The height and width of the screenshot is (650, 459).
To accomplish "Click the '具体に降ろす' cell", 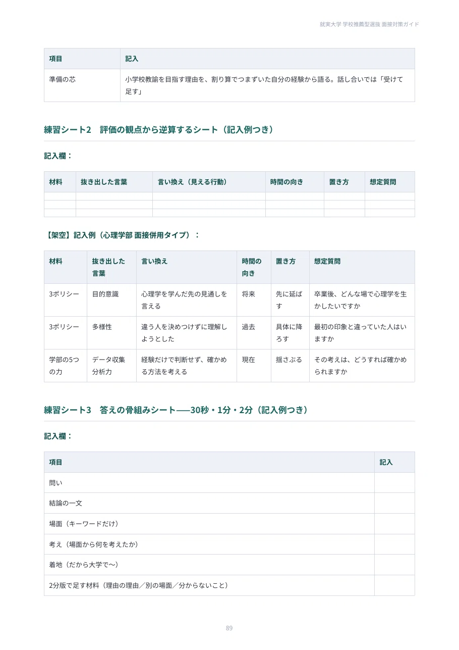I will 289,333.
